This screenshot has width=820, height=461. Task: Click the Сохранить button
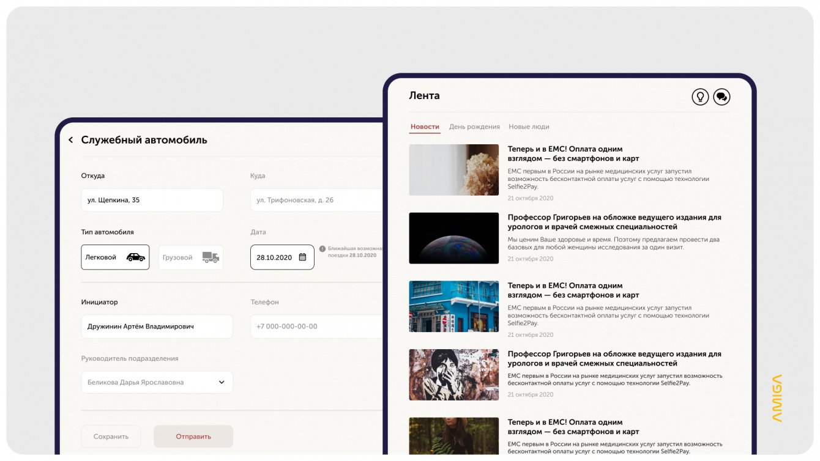point(111,437)
